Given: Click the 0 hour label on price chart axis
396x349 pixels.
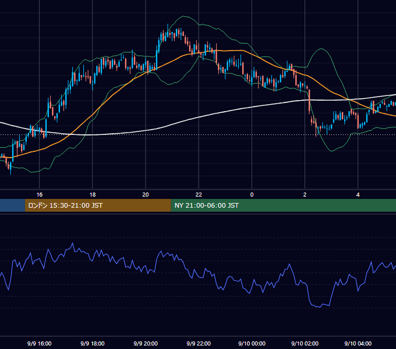Looking at the screenshot, I should (252, 195).
